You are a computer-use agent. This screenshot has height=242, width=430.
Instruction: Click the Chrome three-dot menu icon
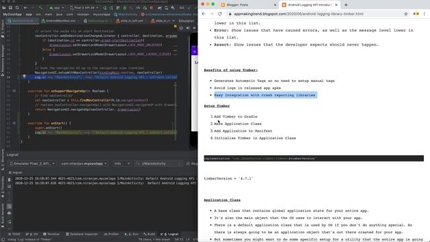point(424,13)
